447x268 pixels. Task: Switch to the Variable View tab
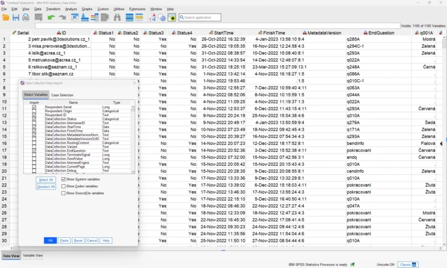pyautogui.click(x=33, y=255)
